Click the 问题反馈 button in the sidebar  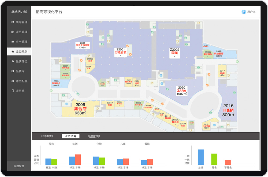click(x=19, y=166)
